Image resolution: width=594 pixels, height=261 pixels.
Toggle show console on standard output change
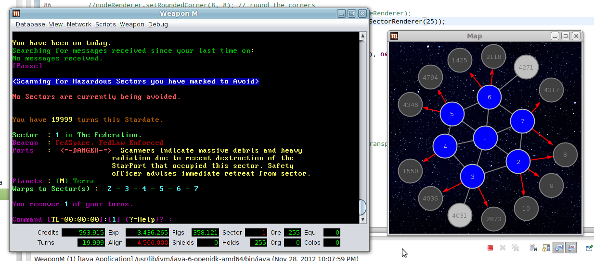[x=559, y=248]
